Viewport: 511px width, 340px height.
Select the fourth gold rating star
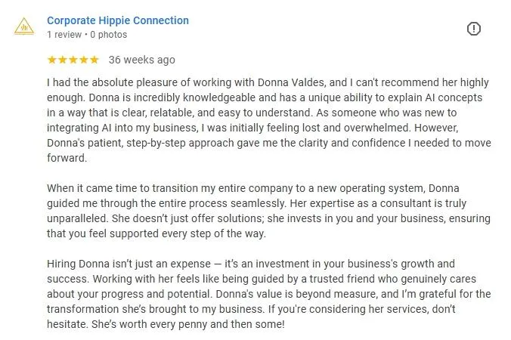coord(84,60)
